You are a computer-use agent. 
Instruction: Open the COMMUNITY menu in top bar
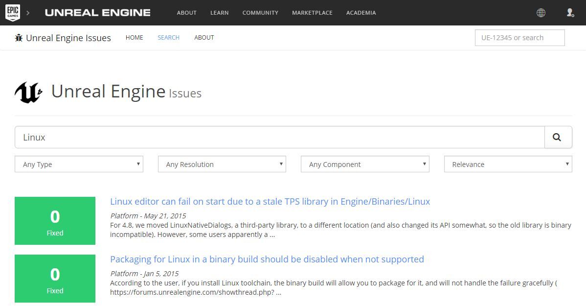tap(260, 13)
